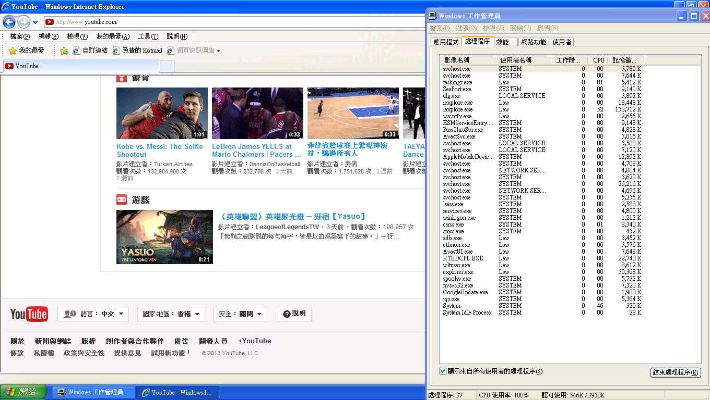Click the +YouTube footer link
The image size is (710, 400).
click(x=255, y=341)
